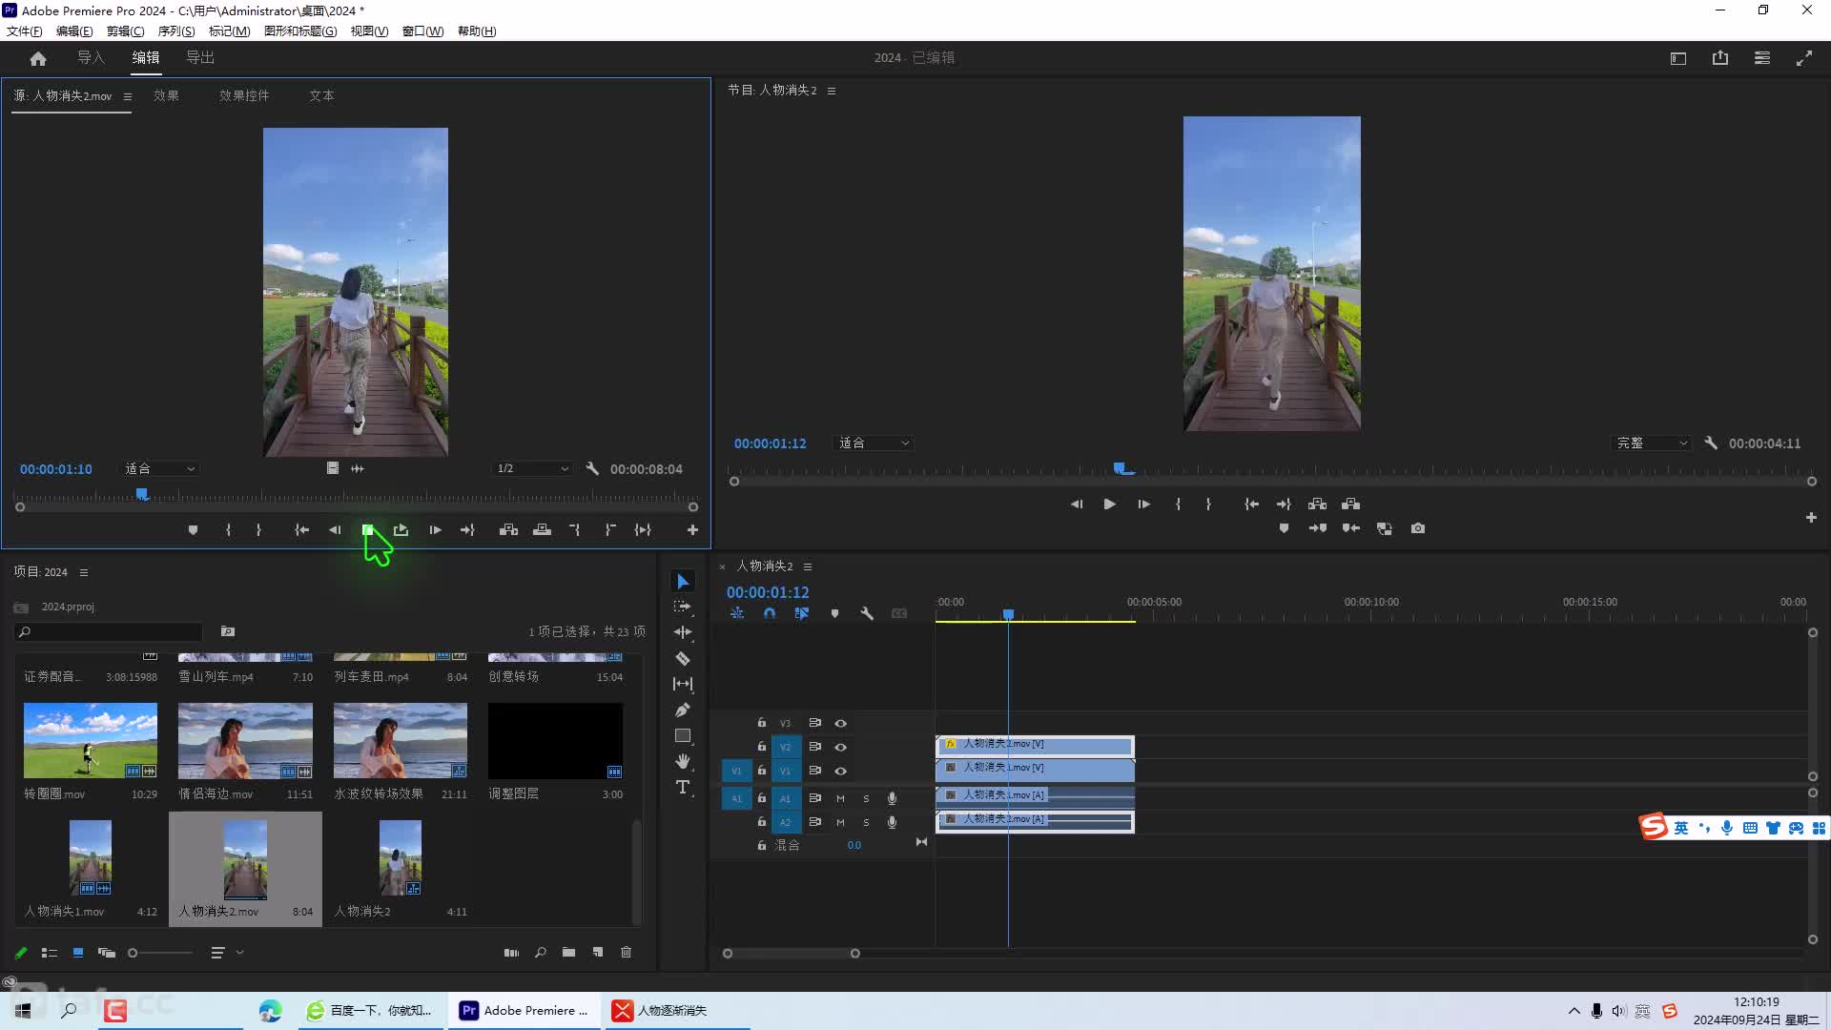Open the Workspaces icon in header
This screenshot has width=1831, height=1030.
(x=1678, y=58)
